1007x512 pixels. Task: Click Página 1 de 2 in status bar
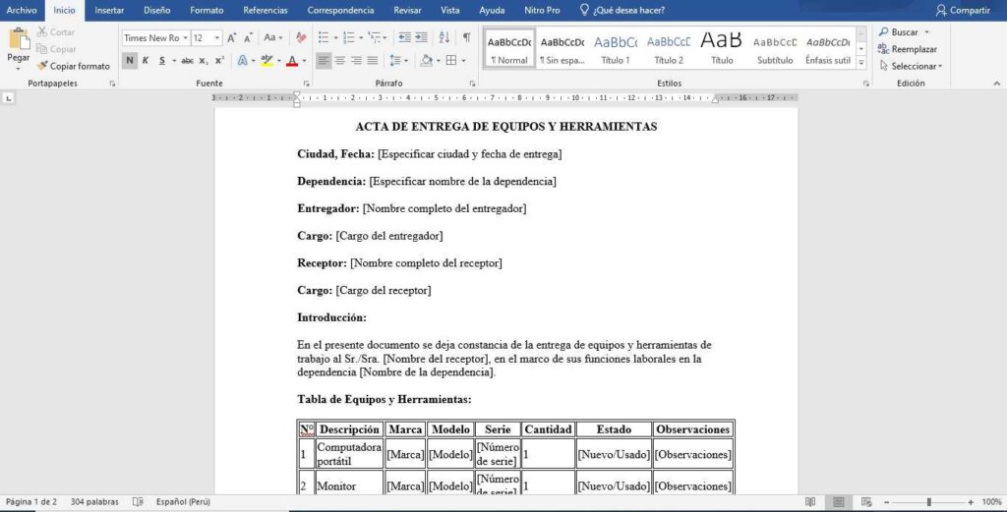(x=30, y=502)
